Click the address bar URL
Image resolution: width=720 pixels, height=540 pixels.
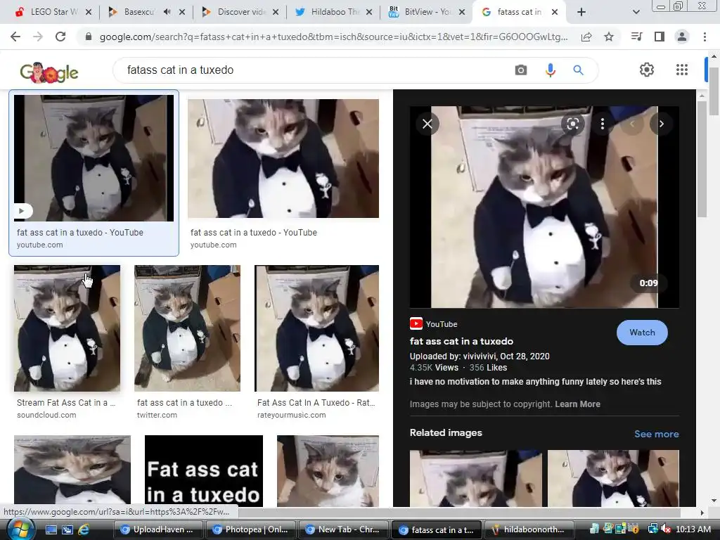pos(333,37)
